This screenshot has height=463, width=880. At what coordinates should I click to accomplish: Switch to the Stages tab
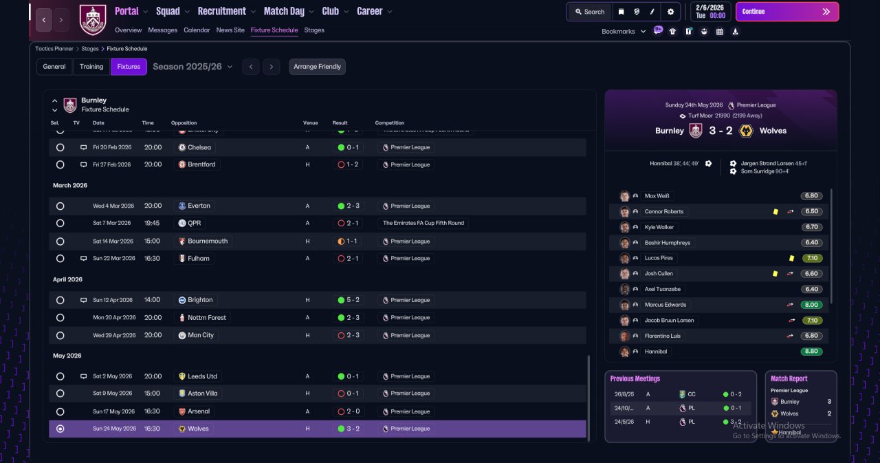(314, 30)
